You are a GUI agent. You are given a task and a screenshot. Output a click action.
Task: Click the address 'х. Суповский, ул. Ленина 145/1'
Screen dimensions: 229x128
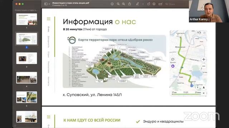tap(92, 95)
